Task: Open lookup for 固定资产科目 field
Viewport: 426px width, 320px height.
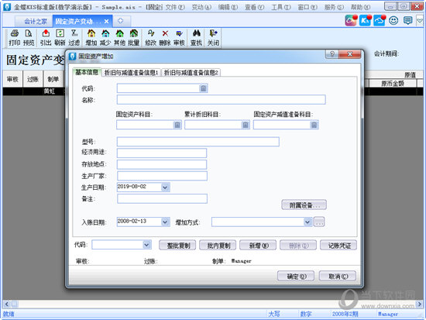Action: [x=177, y=125]
